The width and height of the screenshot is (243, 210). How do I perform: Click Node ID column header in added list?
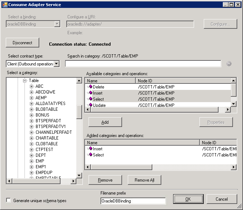tap(219, 142)
